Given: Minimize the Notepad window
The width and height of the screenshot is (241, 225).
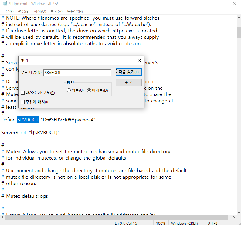Looking at the screenshot, I should coord(207,4).
